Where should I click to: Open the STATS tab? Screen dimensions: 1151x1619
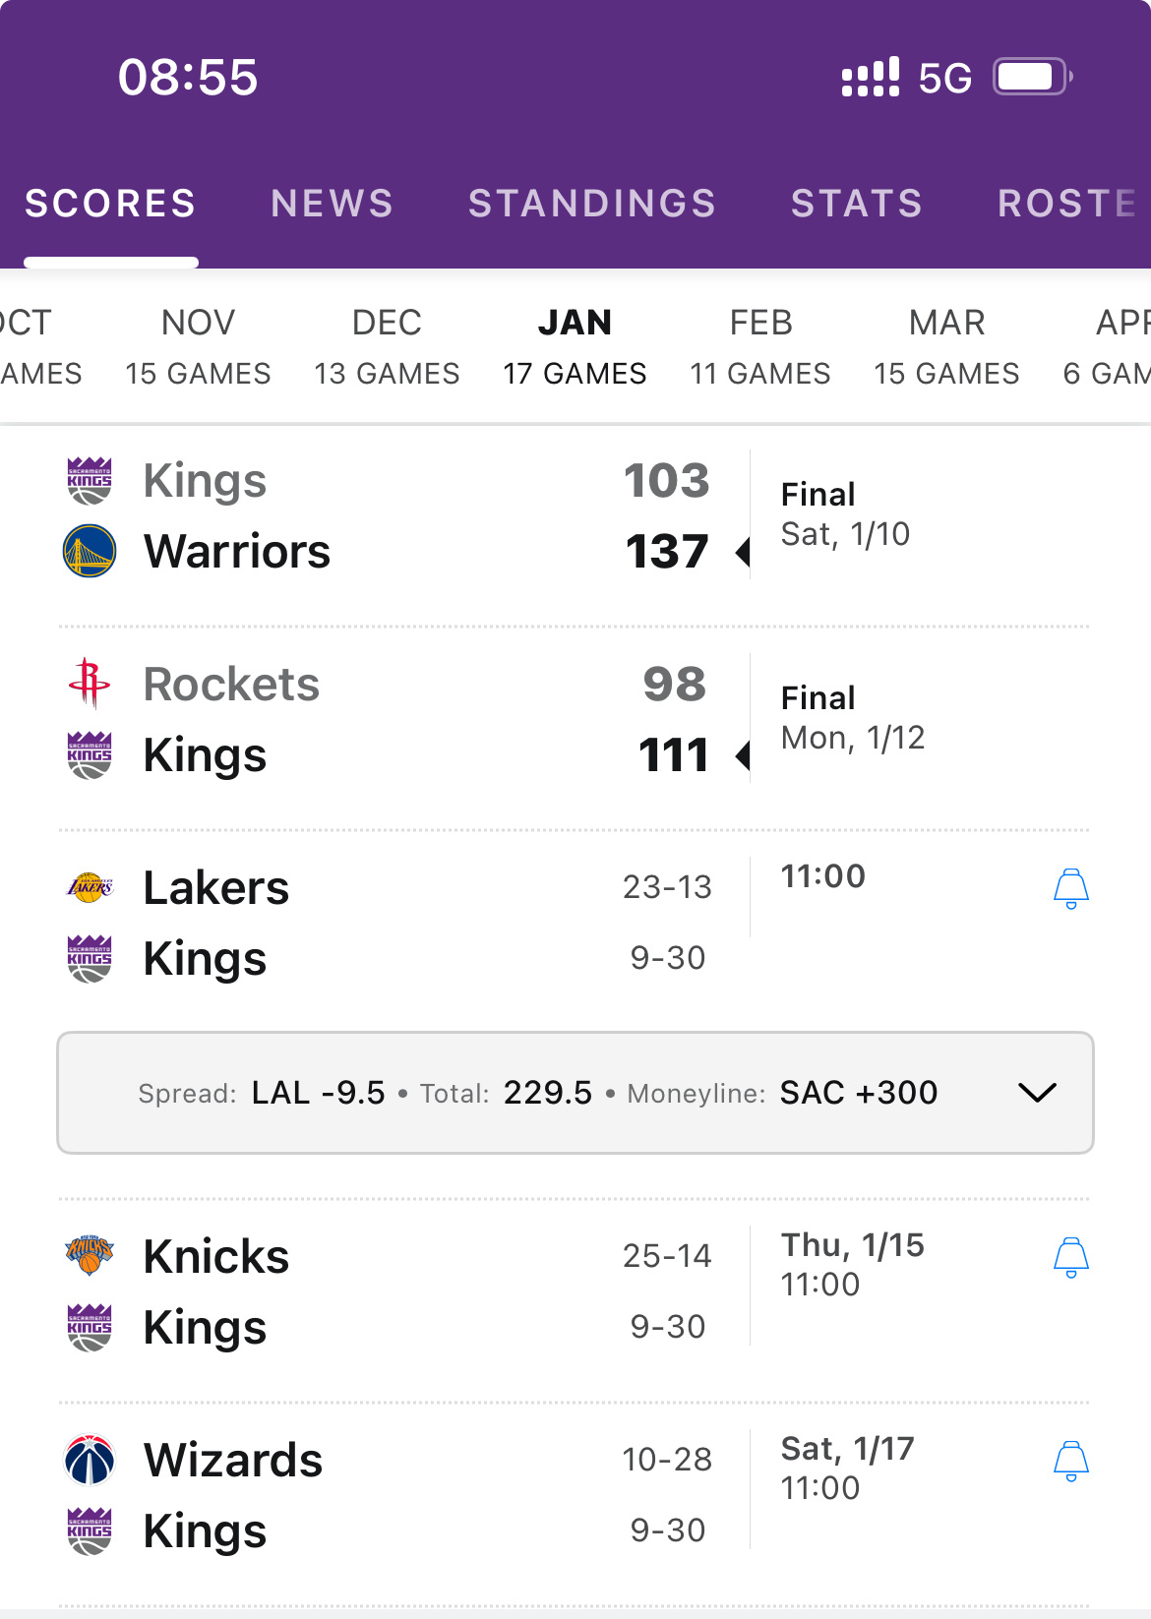[x=857, y=204]
